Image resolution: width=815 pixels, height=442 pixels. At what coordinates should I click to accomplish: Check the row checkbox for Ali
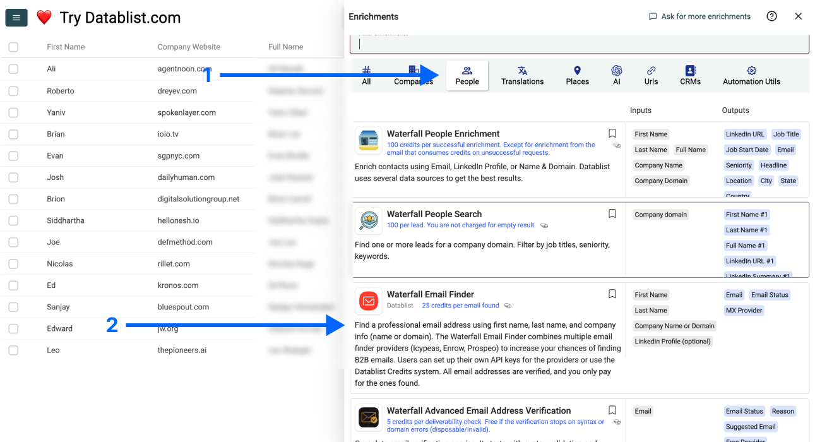13,69
